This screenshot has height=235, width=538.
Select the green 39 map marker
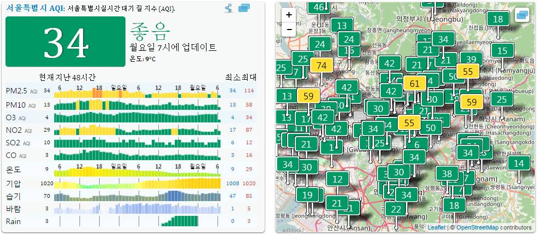pos(471,59)
